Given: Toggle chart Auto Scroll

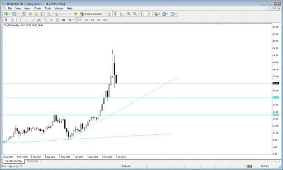Looking at the screenshot, I should tap(143, 14).
